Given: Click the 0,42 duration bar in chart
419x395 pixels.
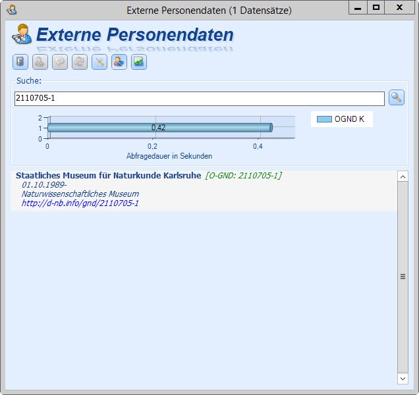Looking at the screenshot, I should [x=160, y=128].
